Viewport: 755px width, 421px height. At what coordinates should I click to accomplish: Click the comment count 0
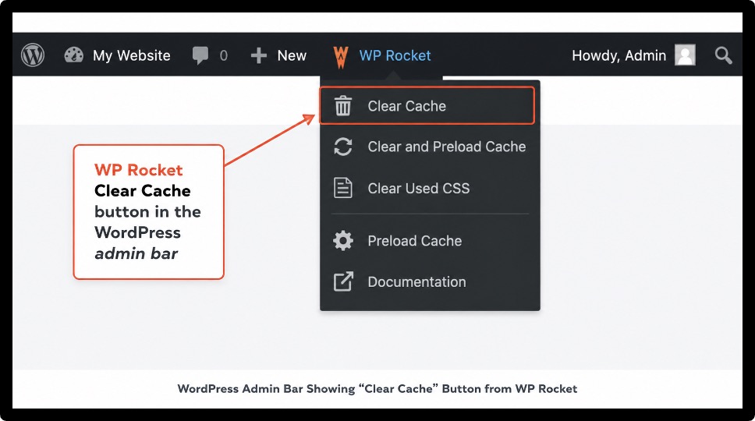pos(223,56)
